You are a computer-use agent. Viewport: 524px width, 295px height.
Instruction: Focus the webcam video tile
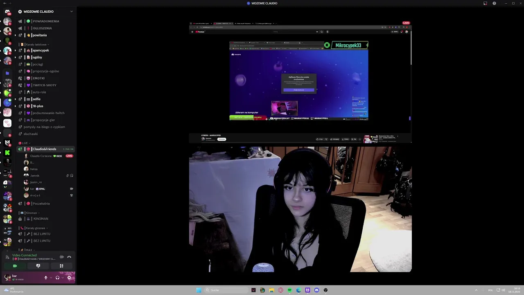[300, 209]
